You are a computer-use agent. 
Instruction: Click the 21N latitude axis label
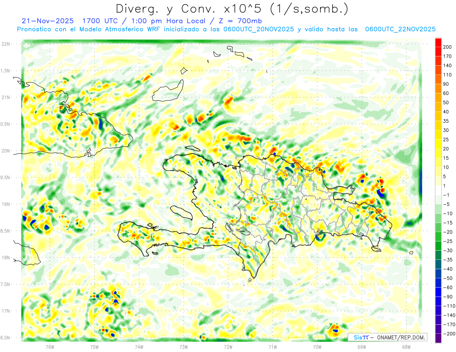6,97
